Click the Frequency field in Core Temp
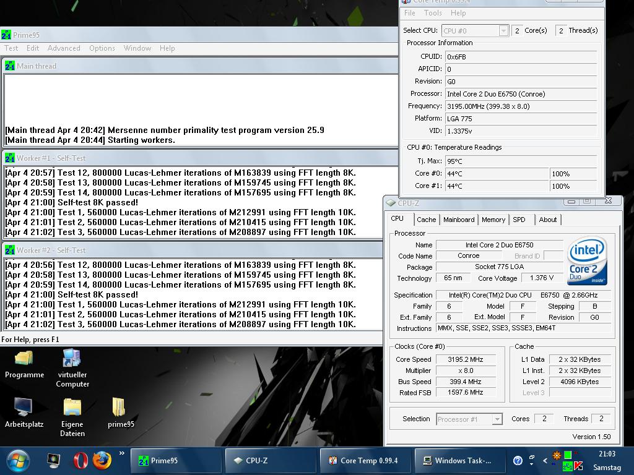The width and height of the screenshot is (634, 475). pos(521,106)
